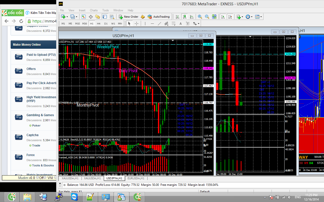Select the Crosshair tool
The width and height of the screenshot is (324, 202).
point(137,23)
